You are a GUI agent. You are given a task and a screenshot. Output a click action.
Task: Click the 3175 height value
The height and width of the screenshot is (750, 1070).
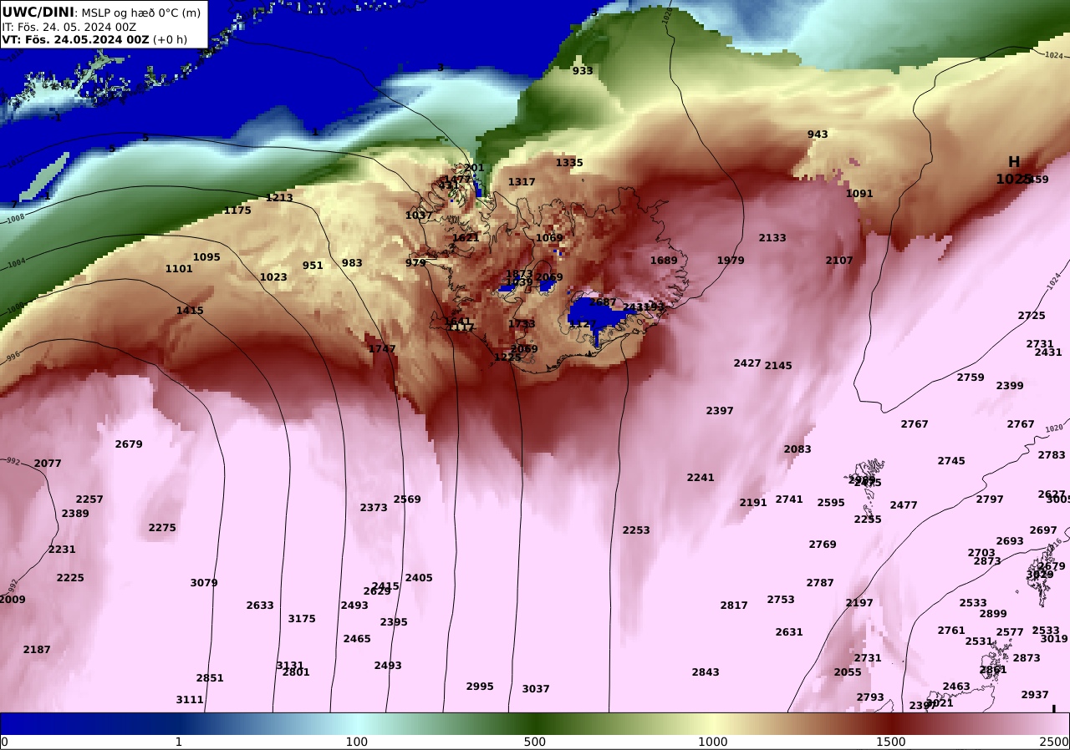point(302,619)
